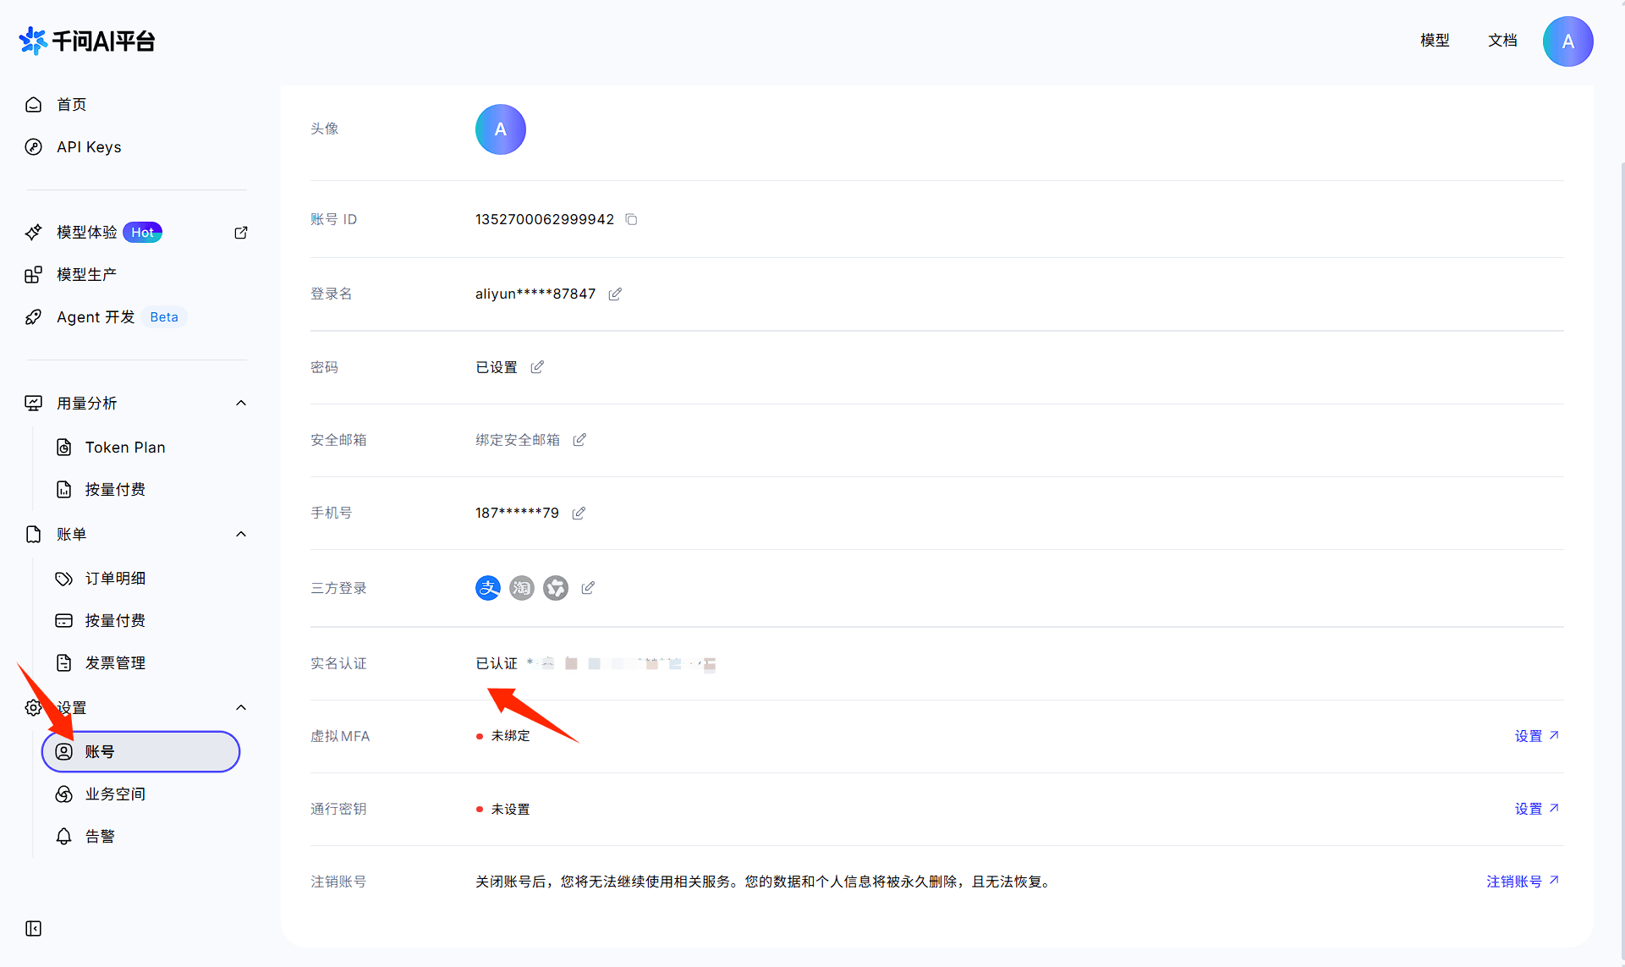This screenshot has width=1625, height=967.
Task: Open the user avatar in top bar
Action: coord(1567,41)
